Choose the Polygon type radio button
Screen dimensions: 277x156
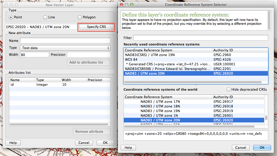pos(79,17)
